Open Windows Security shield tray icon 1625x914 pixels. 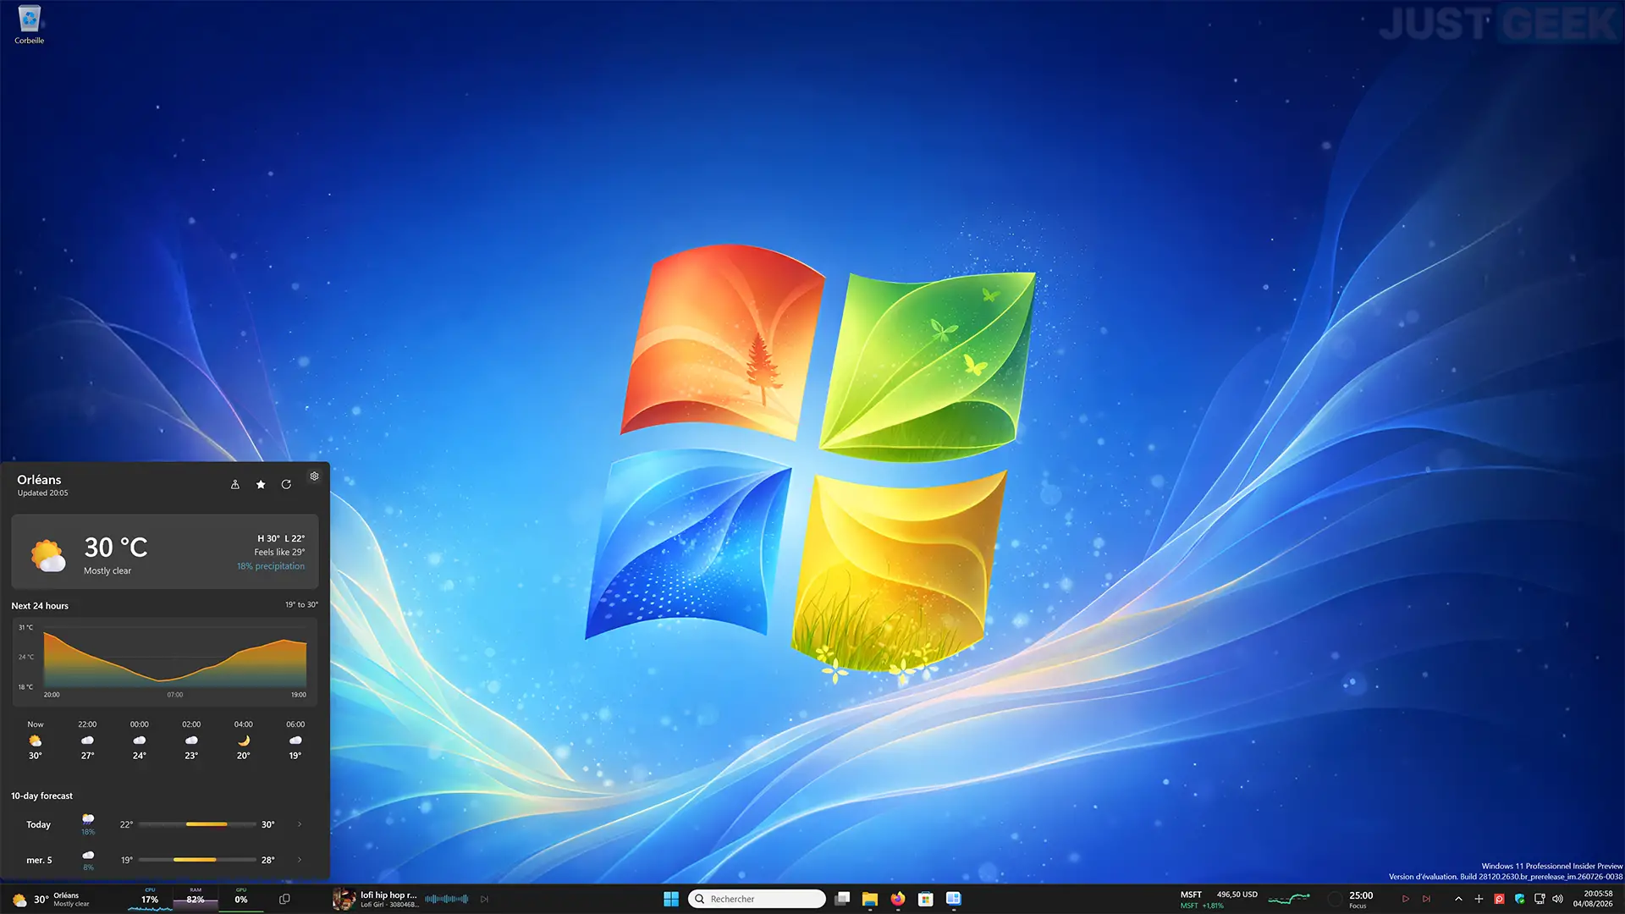click(1520, 899)
